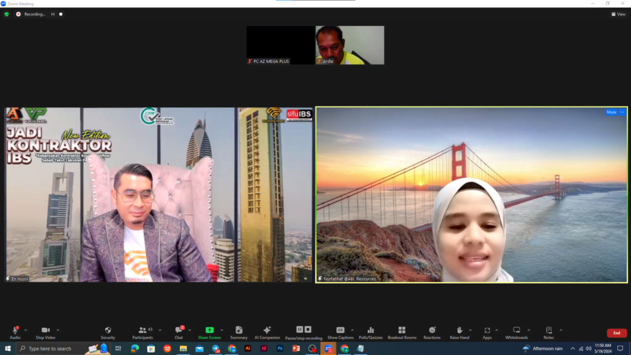Open Polls/Quizzes

pyautogui.click(x=370, y=330)
